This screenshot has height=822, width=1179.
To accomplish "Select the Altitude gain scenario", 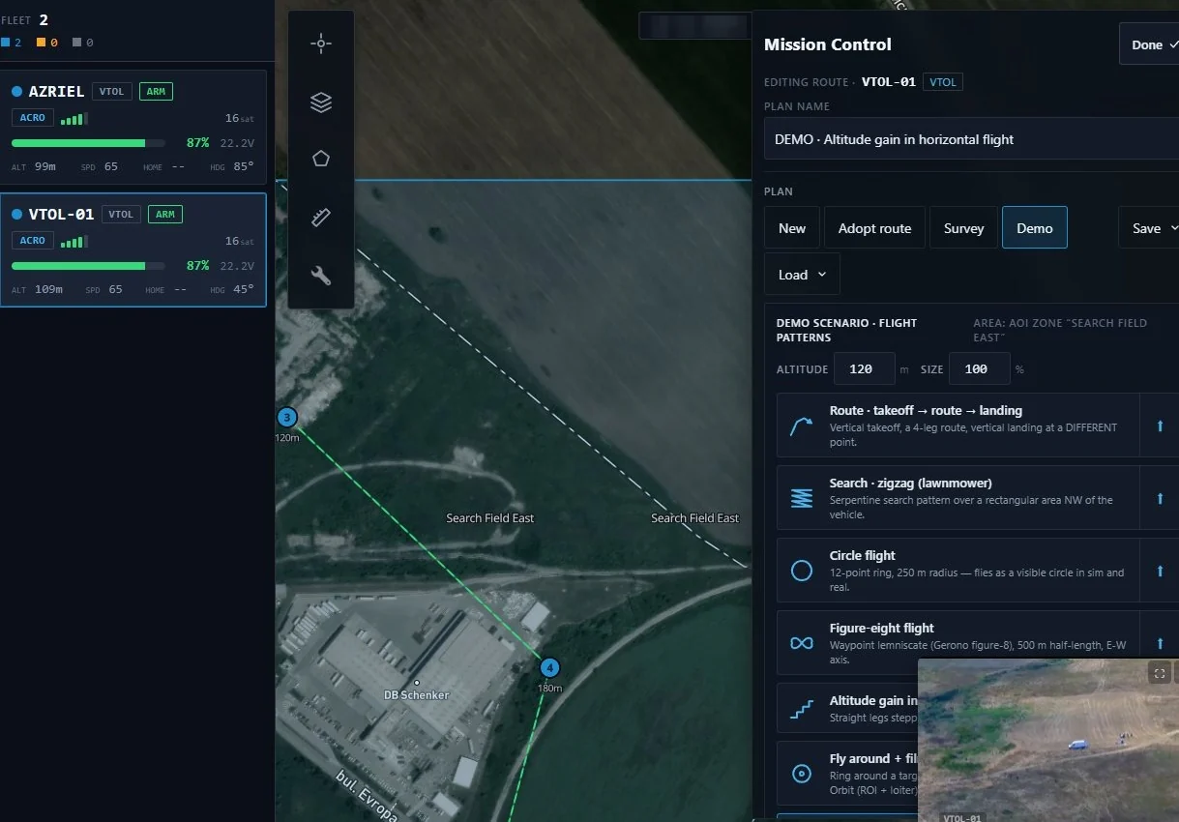I will [x=847, y=709].
